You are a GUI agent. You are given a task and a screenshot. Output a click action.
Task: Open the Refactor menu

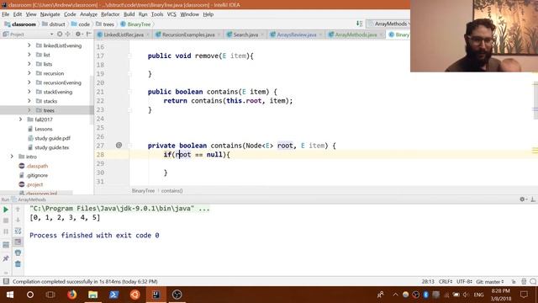pos(110,14)
